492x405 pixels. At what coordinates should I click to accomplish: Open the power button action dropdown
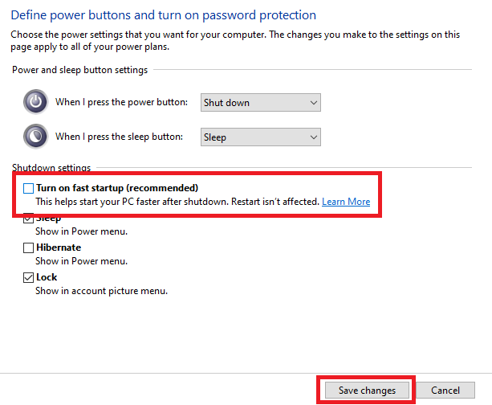[260, 103]
